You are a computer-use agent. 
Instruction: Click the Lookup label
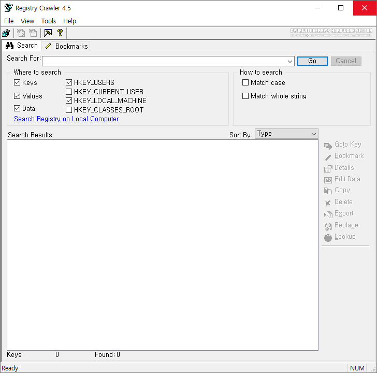(345, 237)
